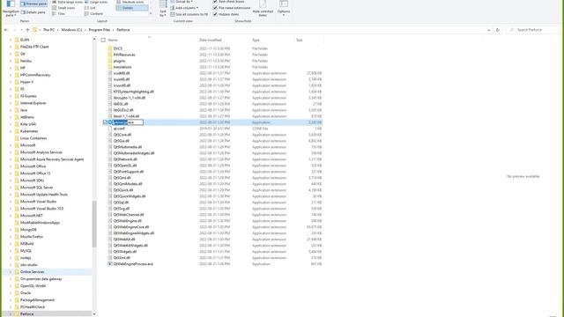Expand the Microsoft Office folder node

11,166
